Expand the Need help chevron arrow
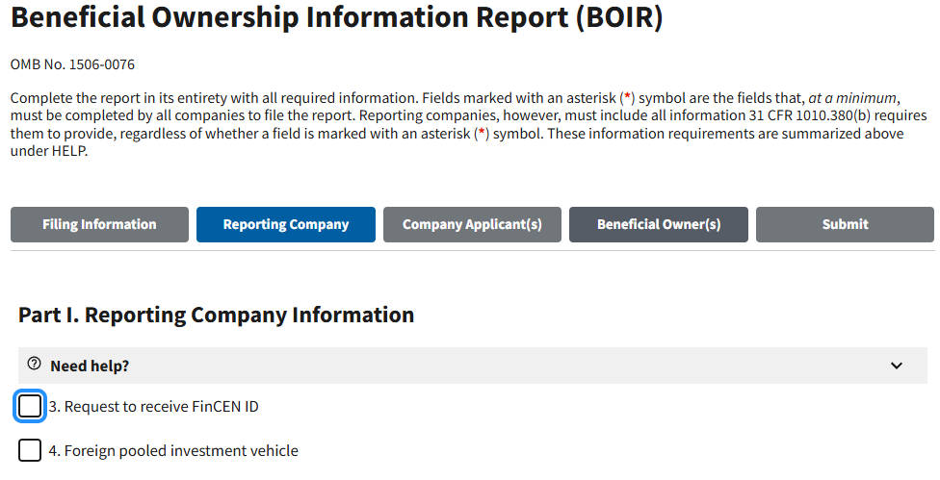This screenshot has width=940, height=480. (897, 366)
